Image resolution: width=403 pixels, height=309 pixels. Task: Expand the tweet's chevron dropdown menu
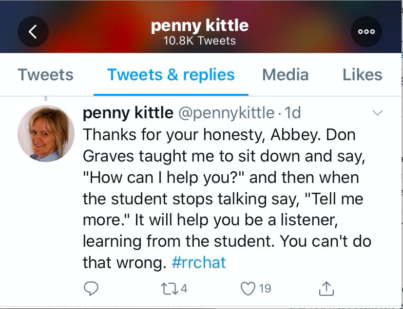click(377, 113)
